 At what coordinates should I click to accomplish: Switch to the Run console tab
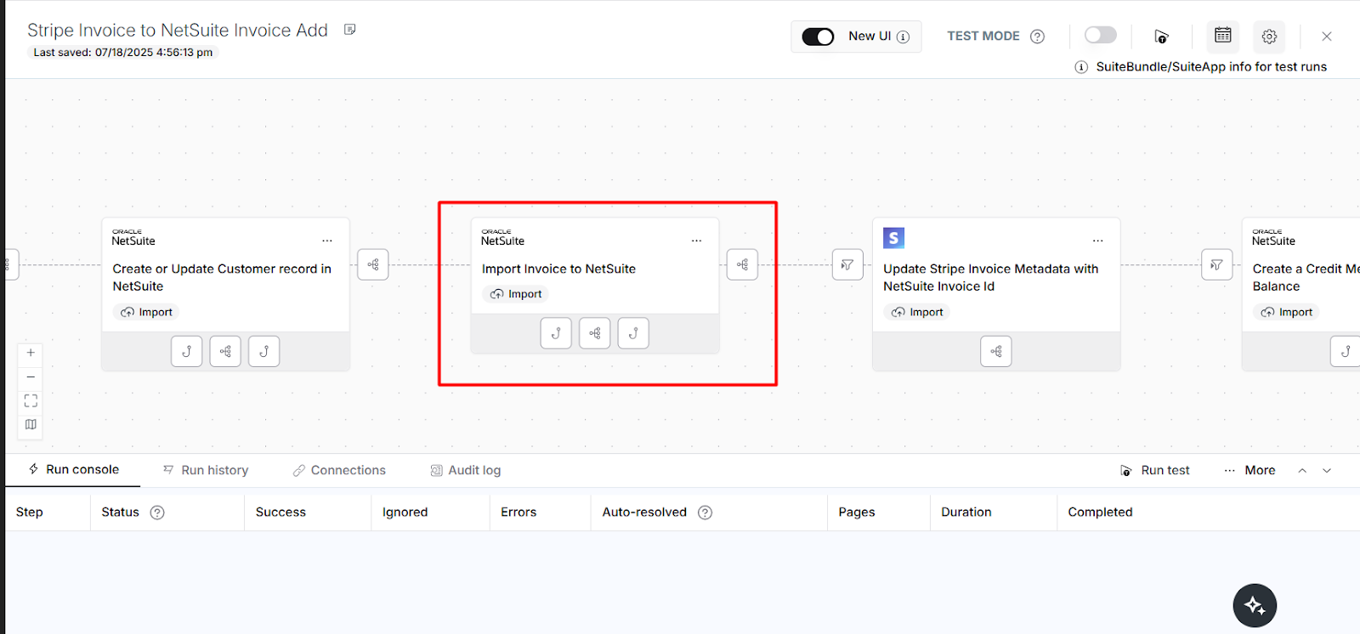coord(73,469)
